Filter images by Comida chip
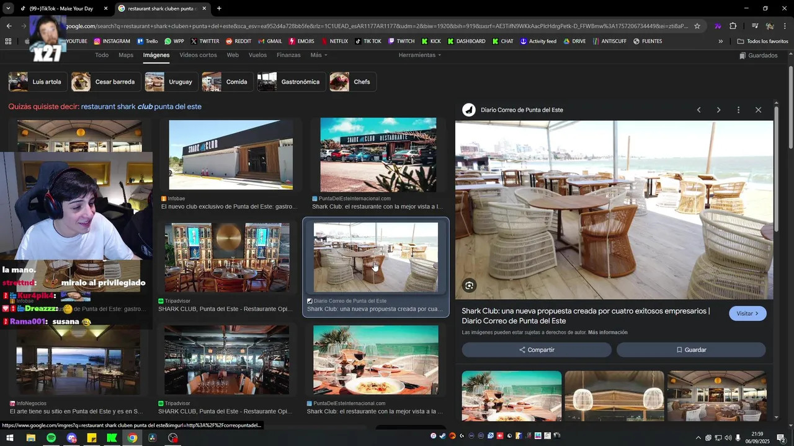Image resolution: width=794 pixels, height=446 pixels. 227,82
